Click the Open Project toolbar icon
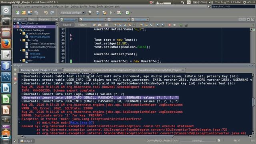256x144 pixels. [30, 12]
